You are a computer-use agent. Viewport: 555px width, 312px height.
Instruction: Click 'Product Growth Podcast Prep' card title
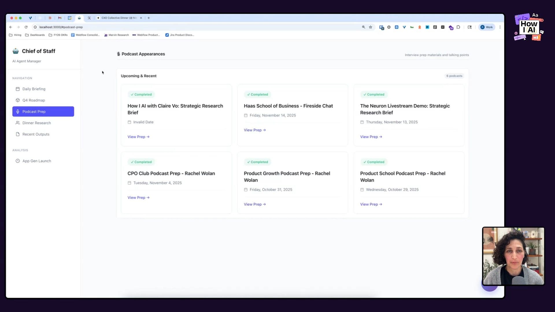(x=287, y=177)
